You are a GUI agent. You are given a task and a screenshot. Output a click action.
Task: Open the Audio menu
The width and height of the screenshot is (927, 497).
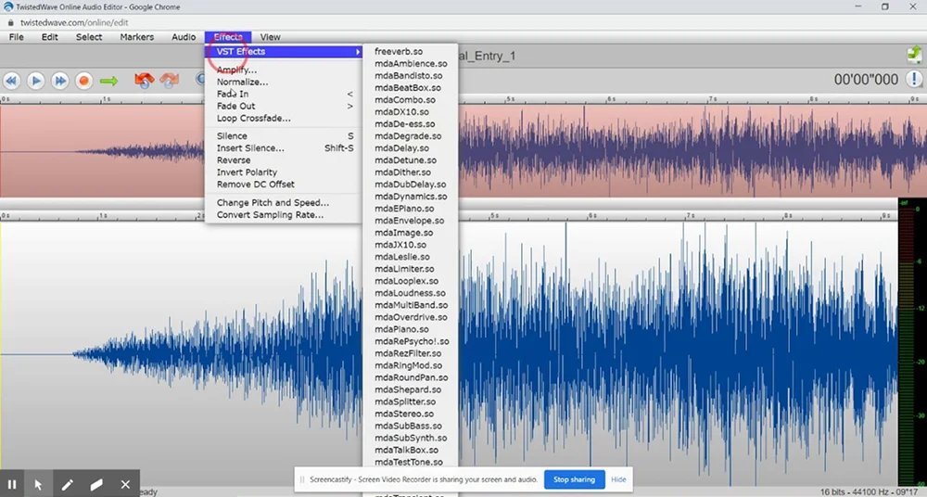[x=184, y=37]
